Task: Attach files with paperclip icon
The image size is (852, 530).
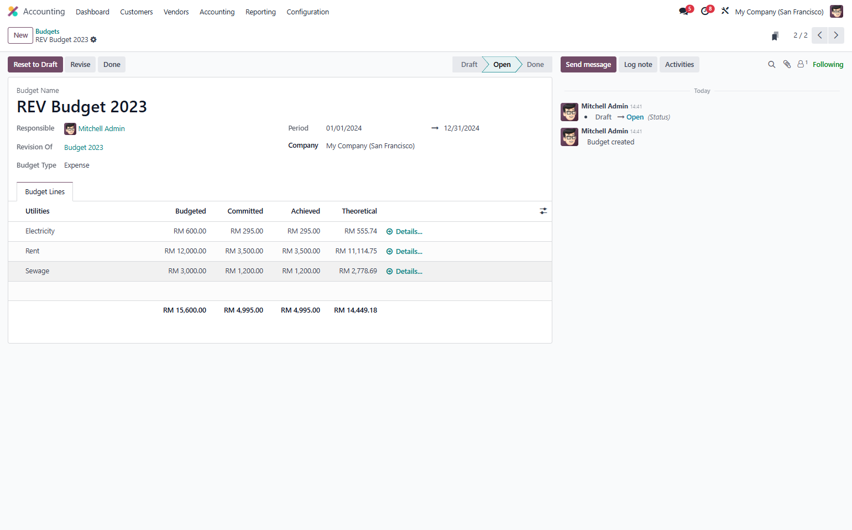Action: [x=787, y=65]
